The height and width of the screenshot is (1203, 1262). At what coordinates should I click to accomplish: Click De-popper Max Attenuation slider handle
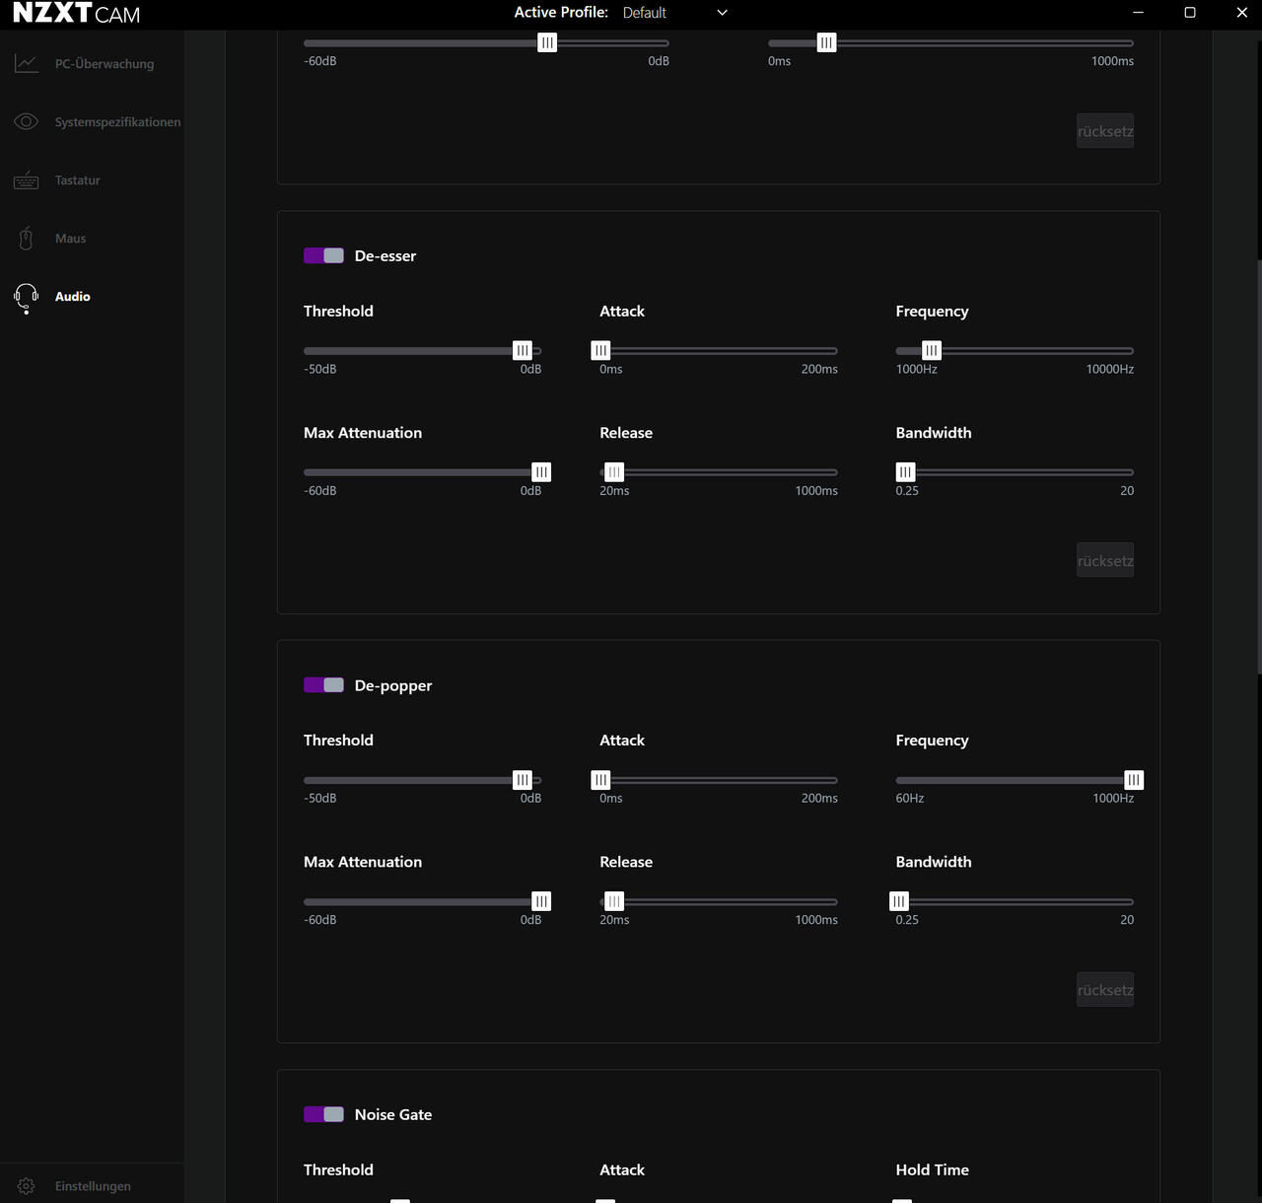tap(541, 901)
